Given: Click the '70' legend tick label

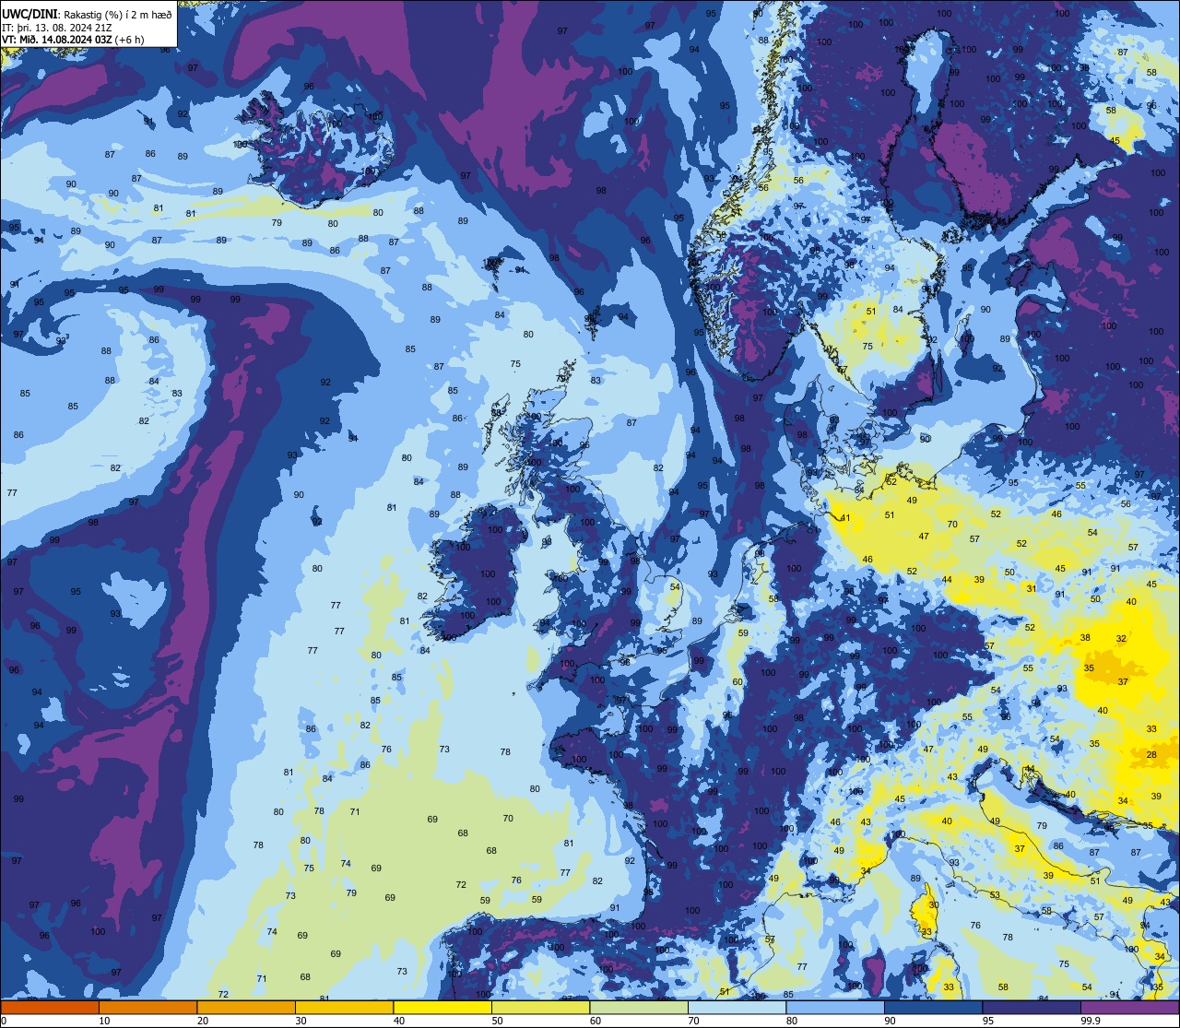Looking at the screenshot, I should (693, 1021).
